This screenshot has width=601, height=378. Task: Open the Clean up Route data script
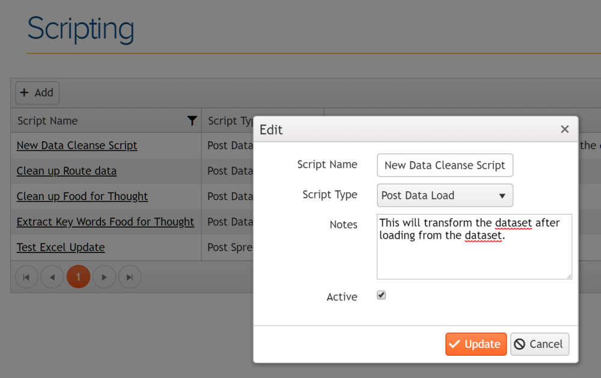coord(66,171)
